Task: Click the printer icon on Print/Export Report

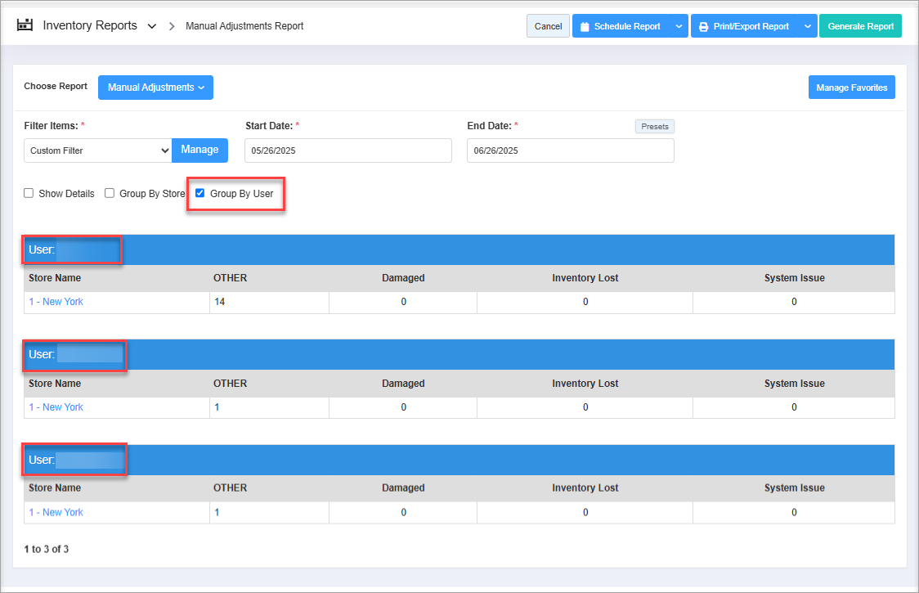Action: click(703, 26)
